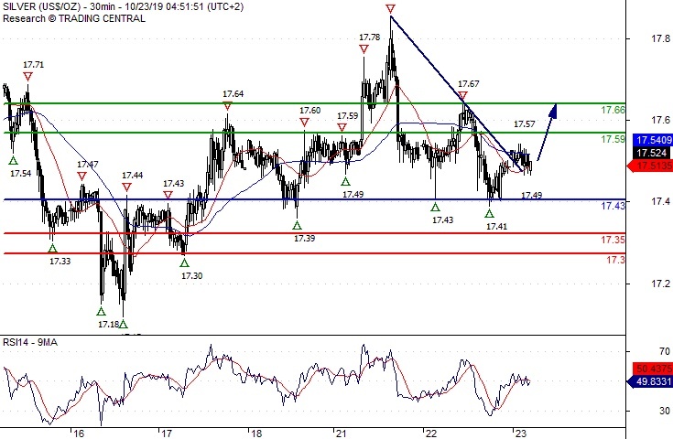Click the 17.67 peak price label
This screenshot has width=673, height=439.
tap(468, 84)
